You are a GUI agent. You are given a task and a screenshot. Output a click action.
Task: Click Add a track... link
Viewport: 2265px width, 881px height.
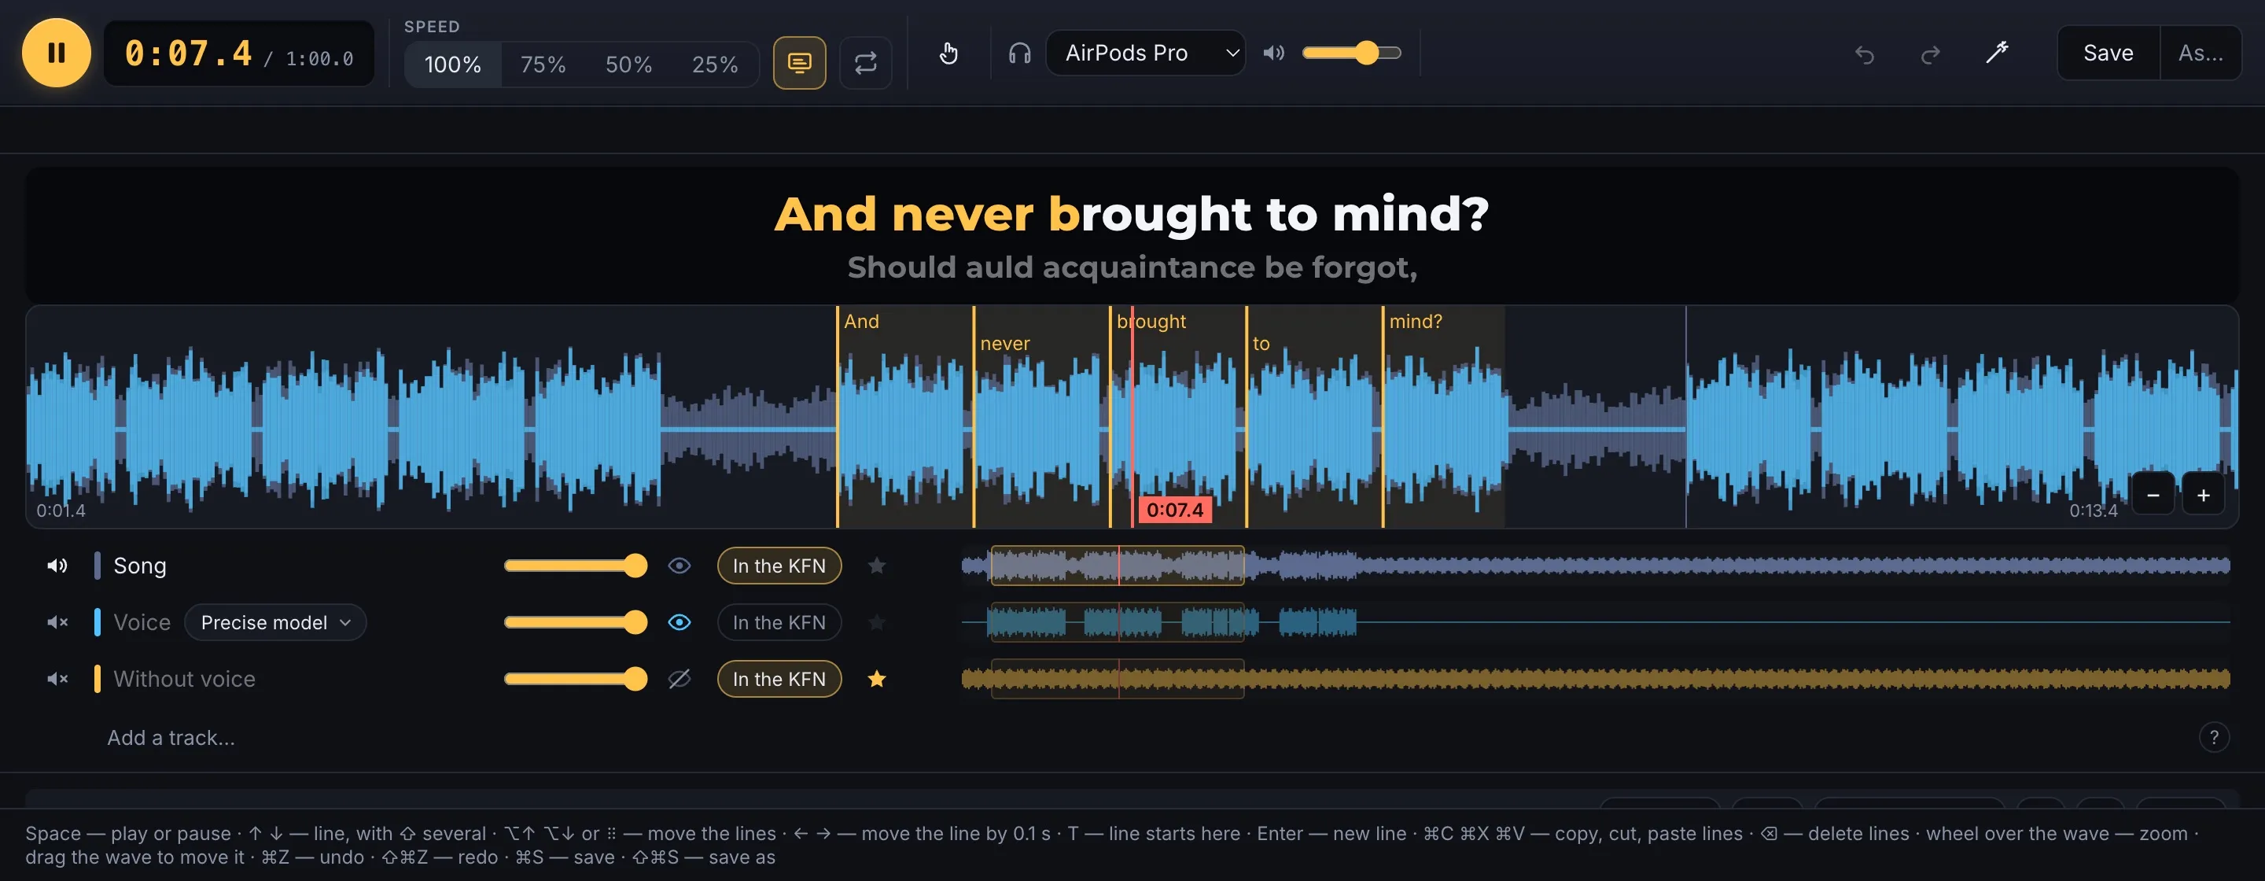click(171, 738)
